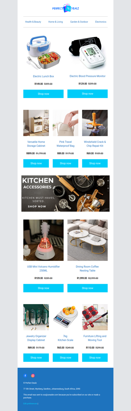View the Electric Blood Pressure Monitor image

pyautogui.click(x=87, y=52)
